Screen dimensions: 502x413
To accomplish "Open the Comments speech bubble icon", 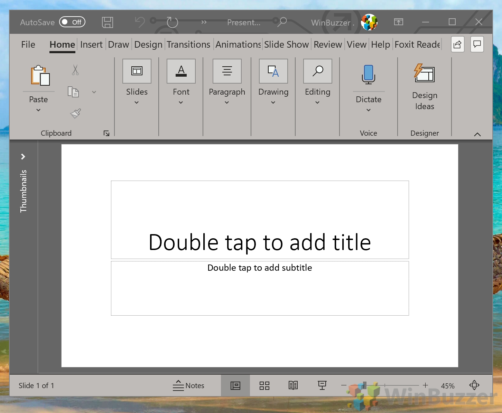I will (477, 44).
